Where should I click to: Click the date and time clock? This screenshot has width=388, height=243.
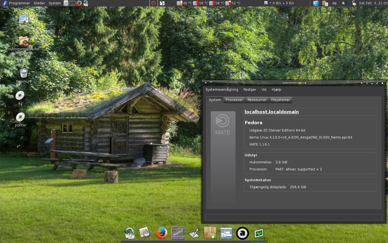373,3
